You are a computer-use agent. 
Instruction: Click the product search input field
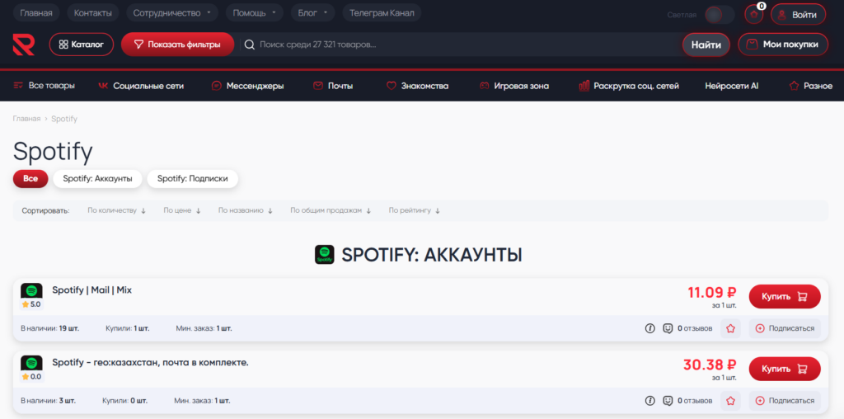pyautogui.click(x=460, y=45)
